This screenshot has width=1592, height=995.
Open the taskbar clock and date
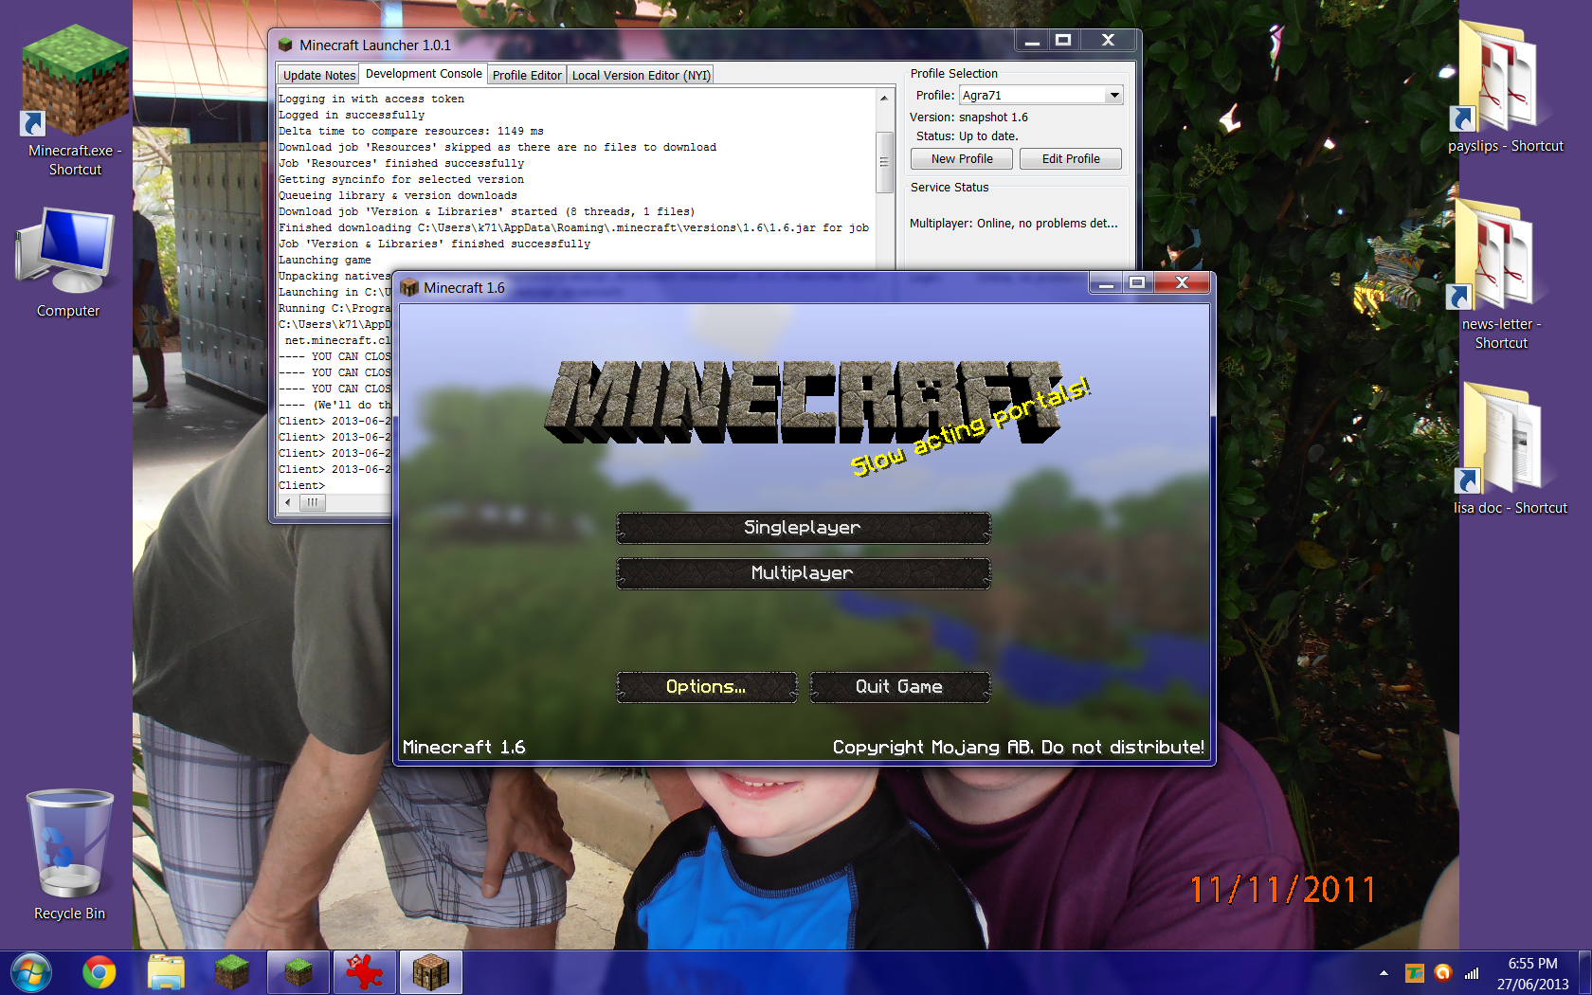pyautogui.click(x=1532, y=973)
